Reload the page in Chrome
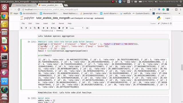This screenshot has height=103, width=183. tap(19, 9)
